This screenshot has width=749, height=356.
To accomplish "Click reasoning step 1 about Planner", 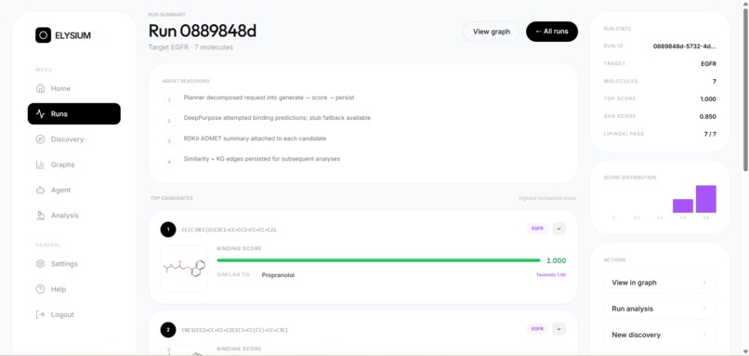I will point(269,98).
